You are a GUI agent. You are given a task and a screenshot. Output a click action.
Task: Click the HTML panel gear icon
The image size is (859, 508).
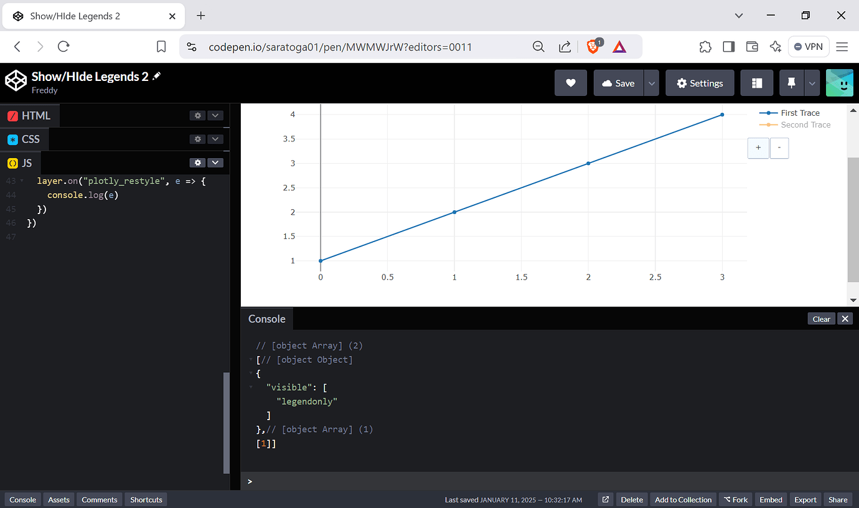pyautogui.click(x=197, y=115)
